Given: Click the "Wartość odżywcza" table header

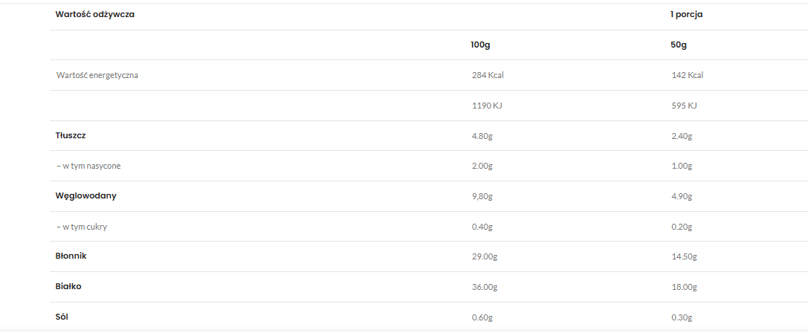Looking at the screenshot, I should pyautogui.click(x=94, y=15).
